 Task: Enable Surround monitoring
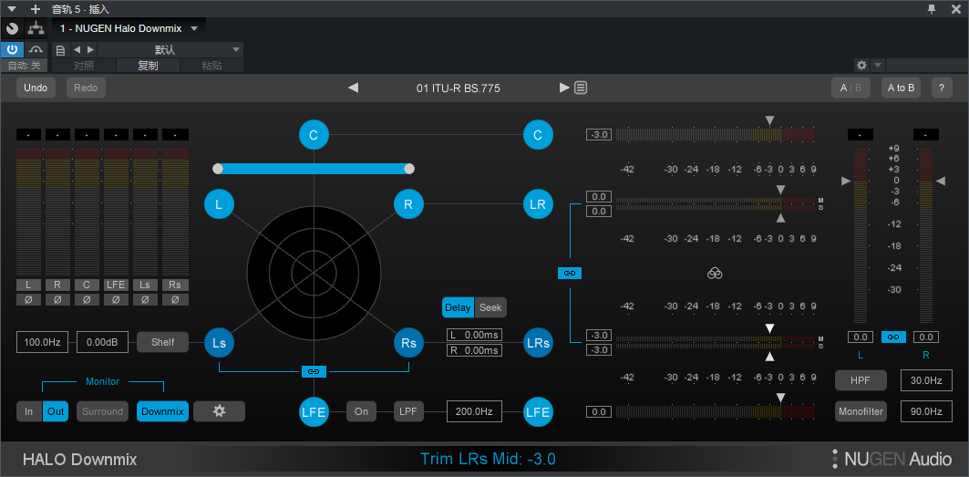click(x=103, y=411)
